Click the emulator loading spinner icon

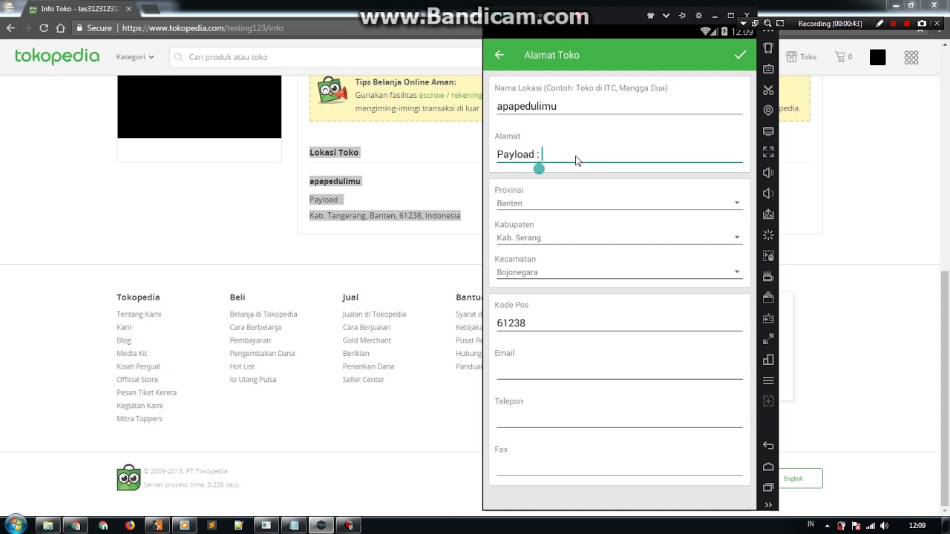768,235
